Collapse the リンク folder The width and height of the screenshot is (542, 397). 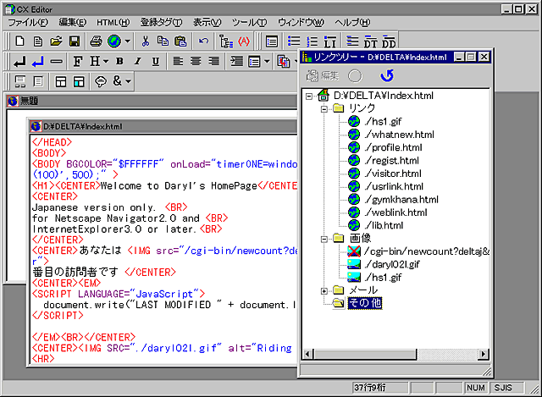324,109
